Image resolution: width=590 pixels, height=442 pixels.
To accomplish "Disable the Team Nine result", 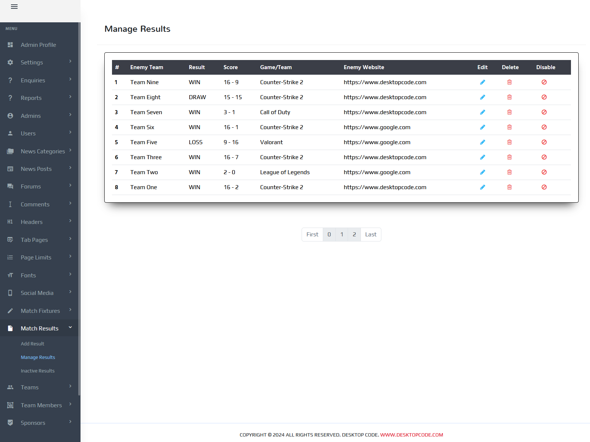I will [544, 82].
